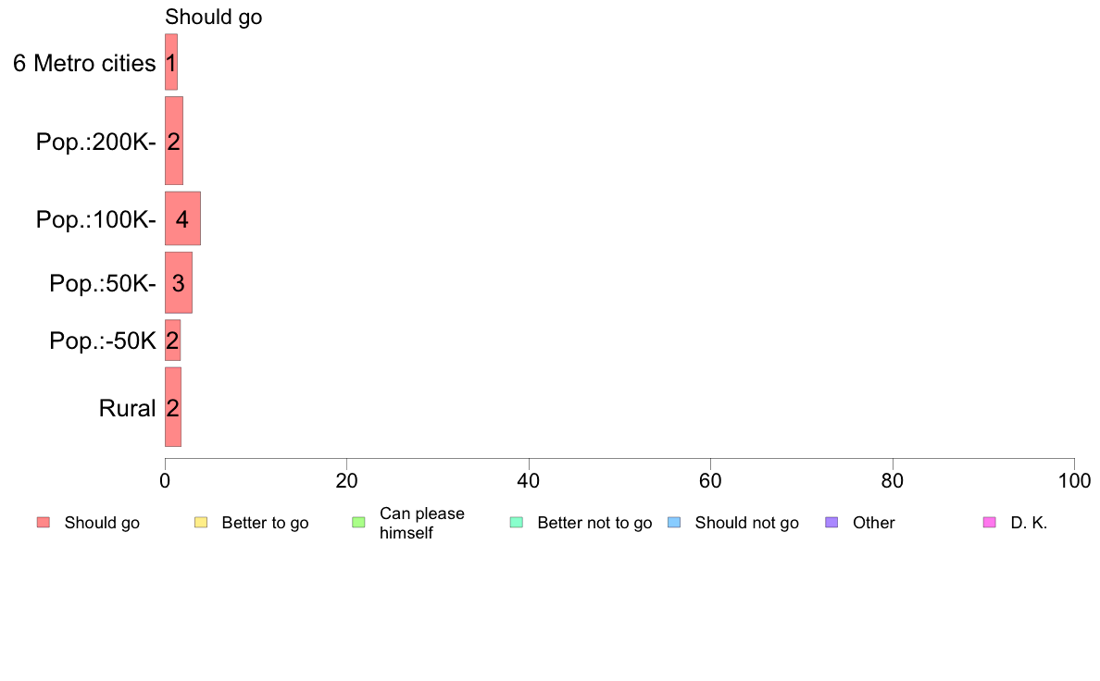
Task: Select the Pop.:-50K bar
Action: click(x=172, y=340)
